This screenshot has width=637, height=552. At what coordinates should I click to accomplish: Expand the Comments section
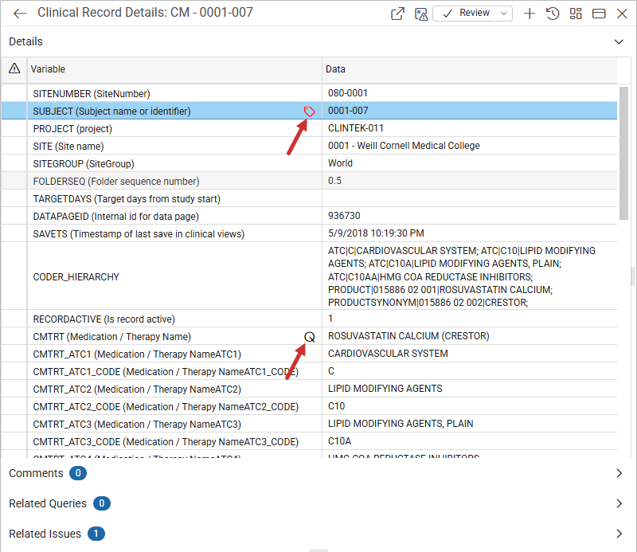[x=619, y=473]
